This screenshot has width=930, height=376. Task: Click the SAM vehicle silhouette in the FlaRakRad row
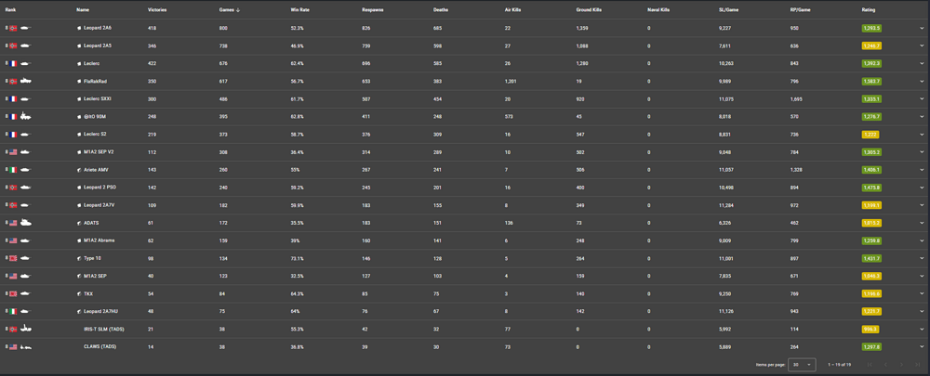(26, 81)
